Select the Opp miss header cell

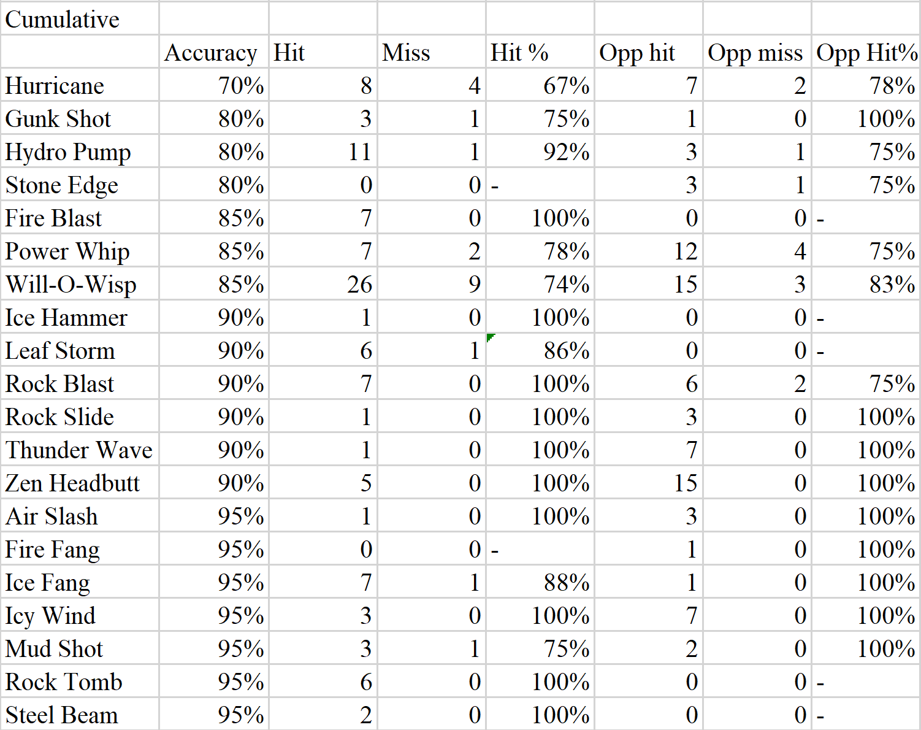click(757, 52)
